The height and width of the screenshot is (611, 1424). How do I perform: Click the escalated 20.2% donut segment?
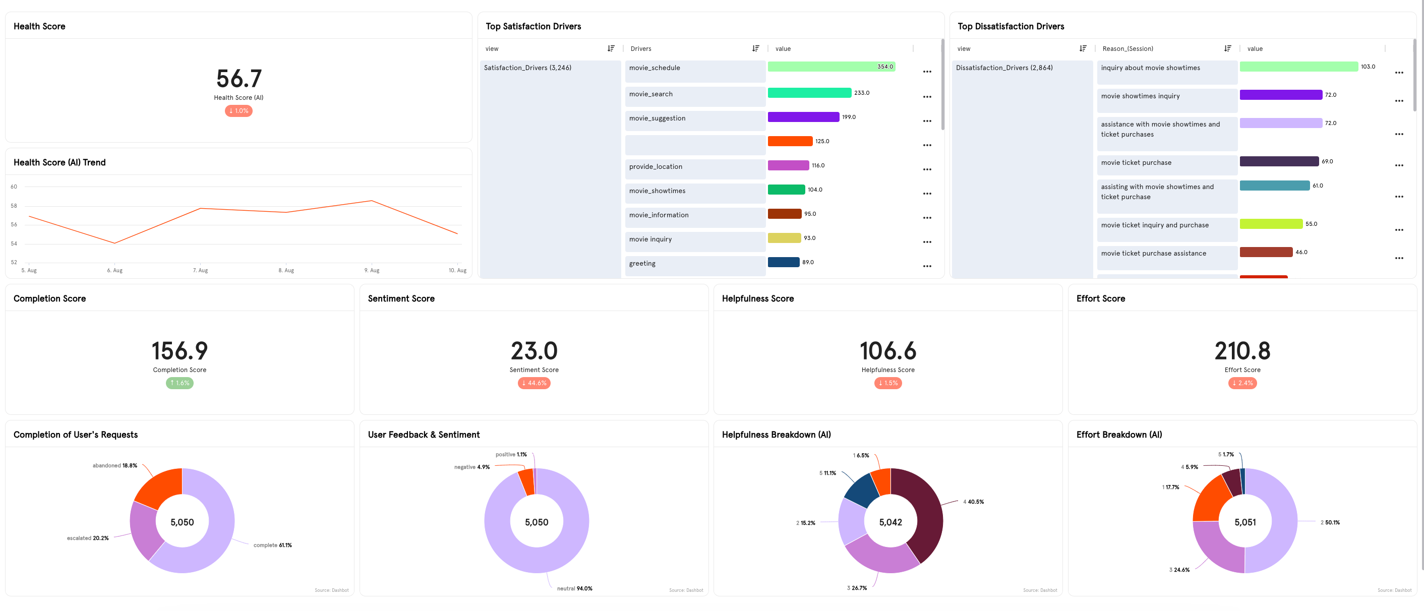[145, 531]
